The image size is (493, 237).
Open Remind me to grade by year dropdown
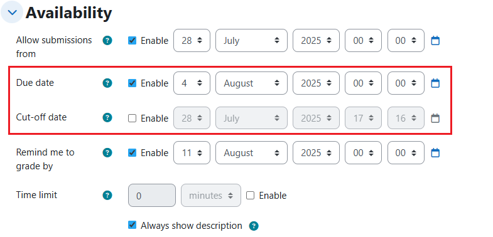316,153
